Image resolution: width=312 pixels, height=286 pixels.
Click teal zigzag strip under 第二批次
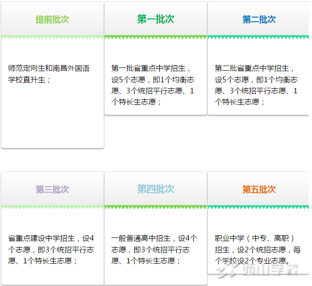pyautogui.click(x=259, y=37)
